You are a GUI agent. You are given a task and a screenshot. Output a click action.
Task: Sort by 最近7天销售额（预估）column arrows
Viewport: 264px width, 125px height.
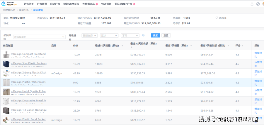click(229, 46)
